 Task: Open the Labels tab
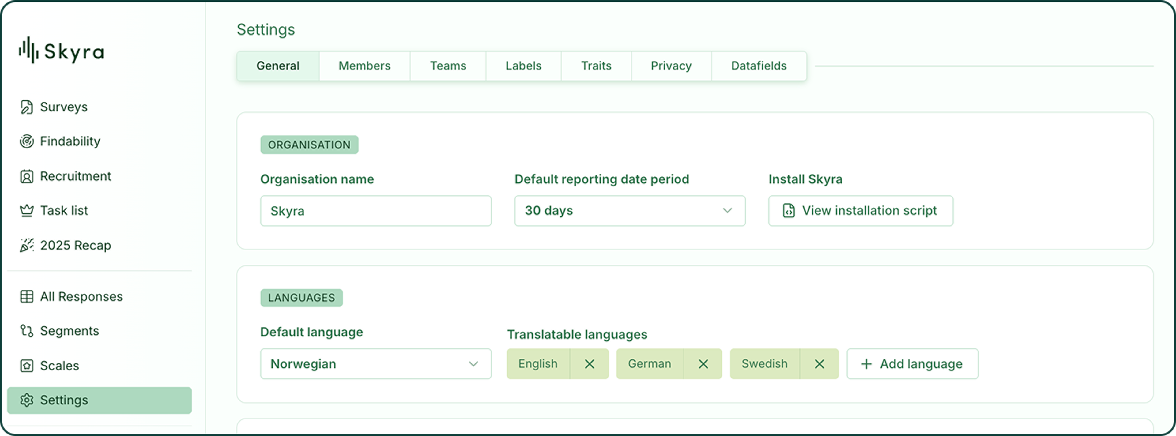pos(523,66)
